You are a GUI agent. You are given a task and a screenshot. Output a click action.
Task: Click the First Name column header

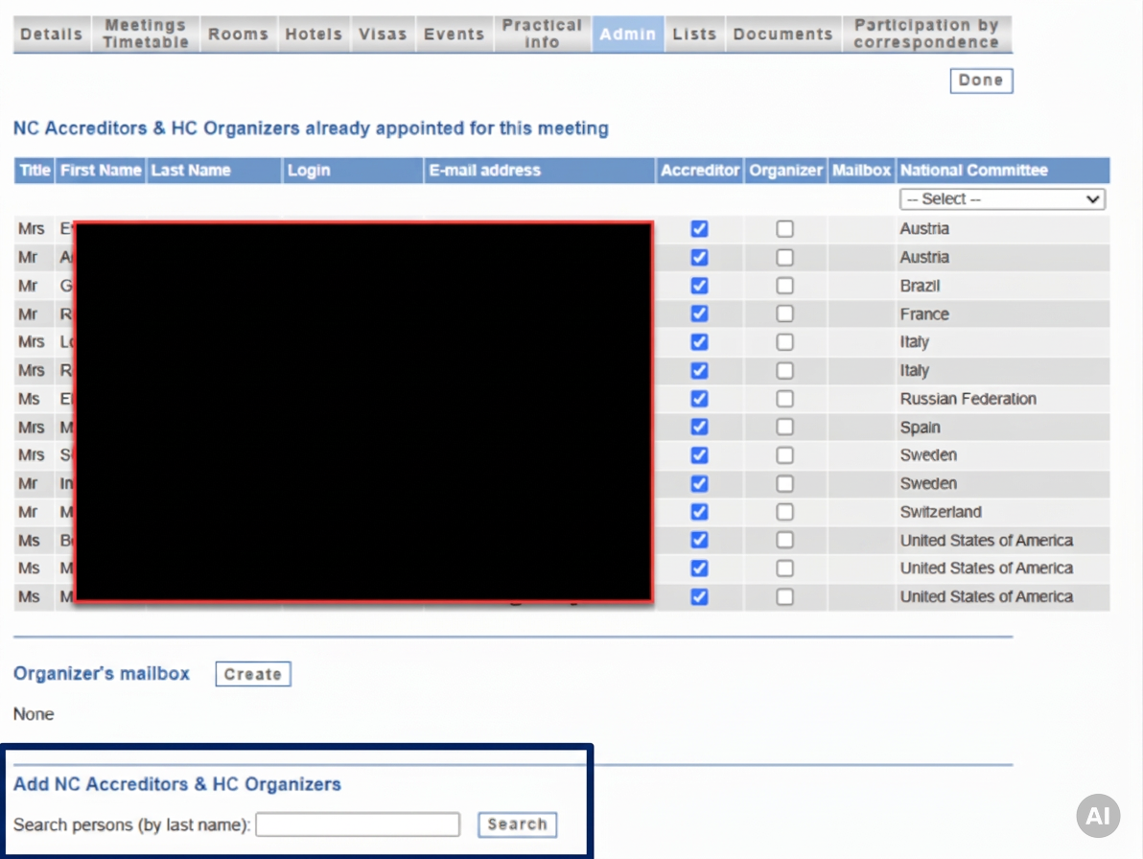pyautogui.click(x=101, y=171)
